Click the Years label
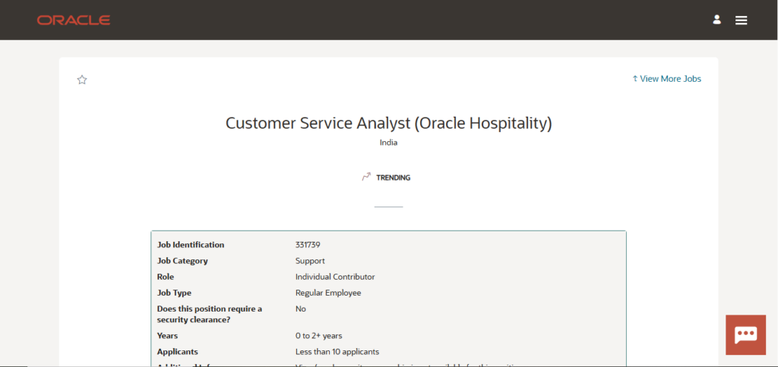Viewport: 778px width, 367px height. (167, 336)
